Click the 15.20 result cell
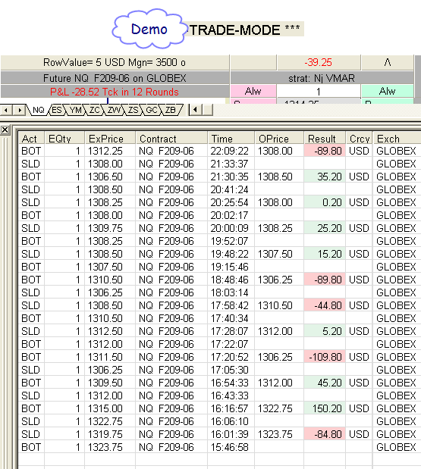Image resolution: width=421 pixels, height=469 pixels. (x=325, y=254)
